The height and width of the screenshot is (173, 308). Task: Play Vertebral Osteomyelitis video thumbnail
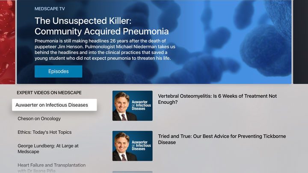point(132,106)
